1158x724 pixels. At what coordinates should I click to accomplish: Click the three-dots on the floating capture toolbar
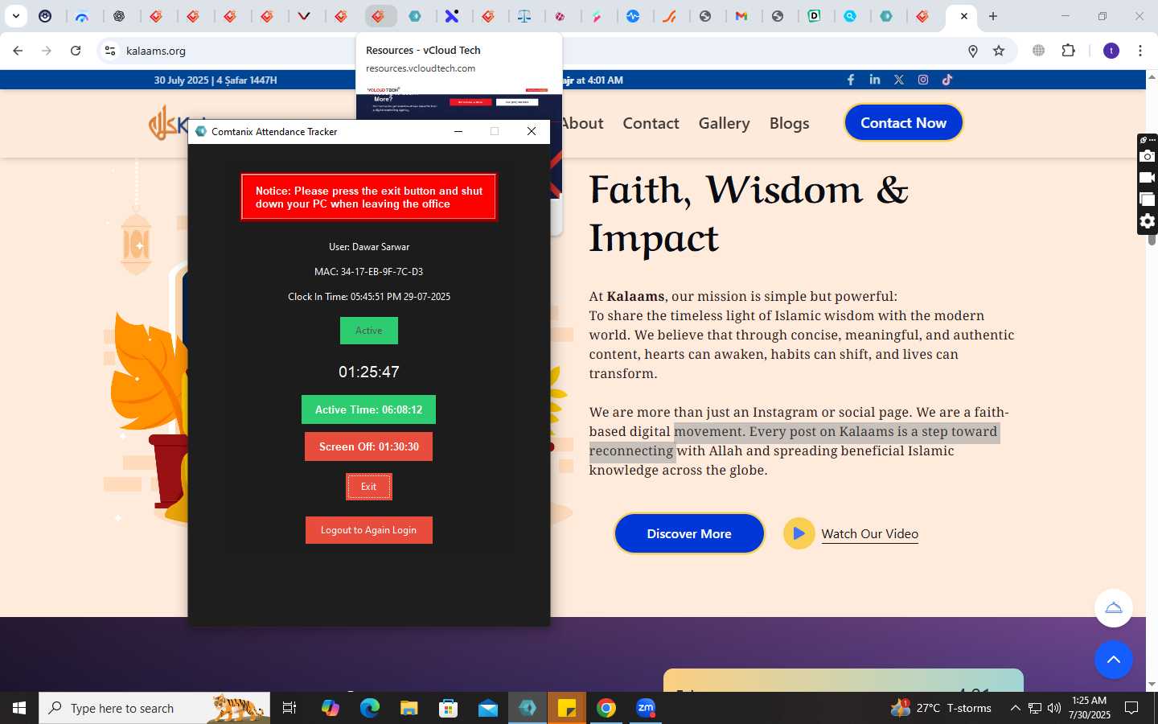tap(1152, 140)
